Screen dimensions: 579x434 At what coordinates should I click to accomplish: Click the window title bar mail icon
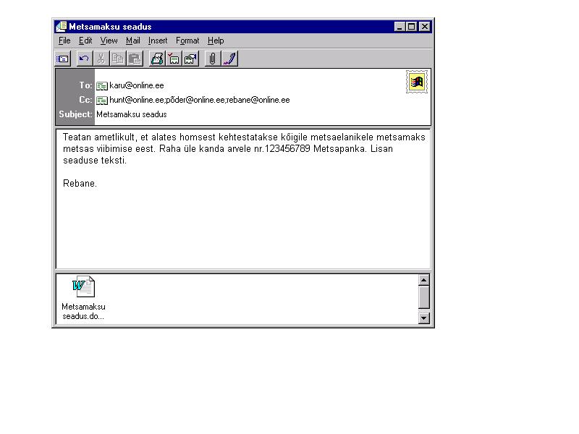[61, 27]
